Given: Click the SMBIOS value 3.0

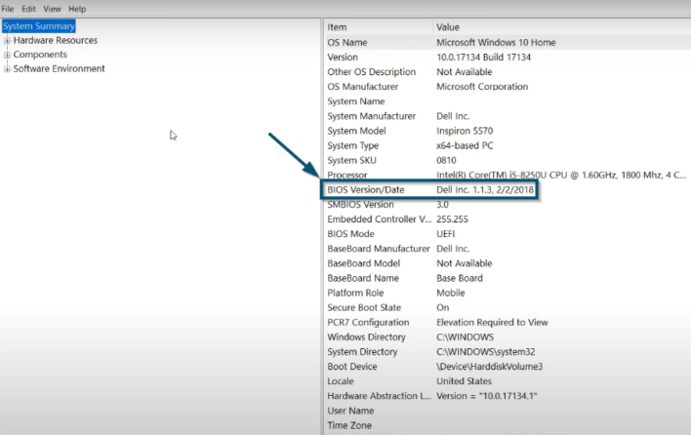Looking at the screenshot, I should coord(442,205).
